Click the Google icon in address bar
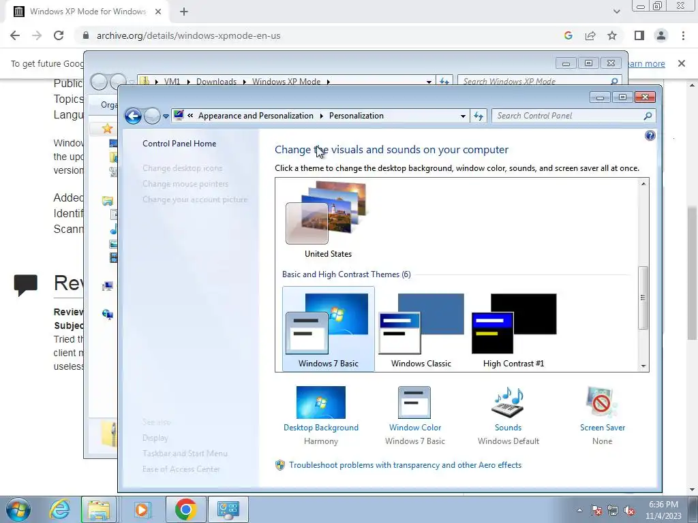Image resolution: width=698 pixels, height=523 pixels. [x=568, y=35]
